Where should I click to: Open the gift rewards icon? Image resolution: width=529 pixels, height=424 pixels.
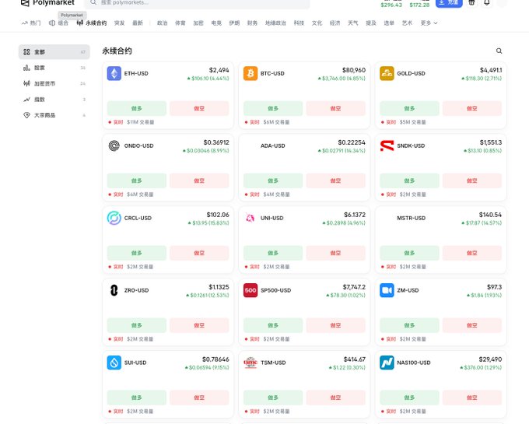(x=471, y=2)
